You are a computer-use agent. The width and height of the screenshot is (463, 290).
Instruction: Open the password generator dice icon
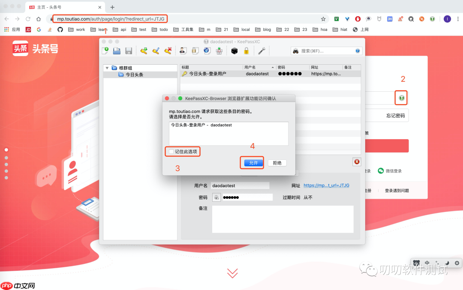(x=234, y=51)
